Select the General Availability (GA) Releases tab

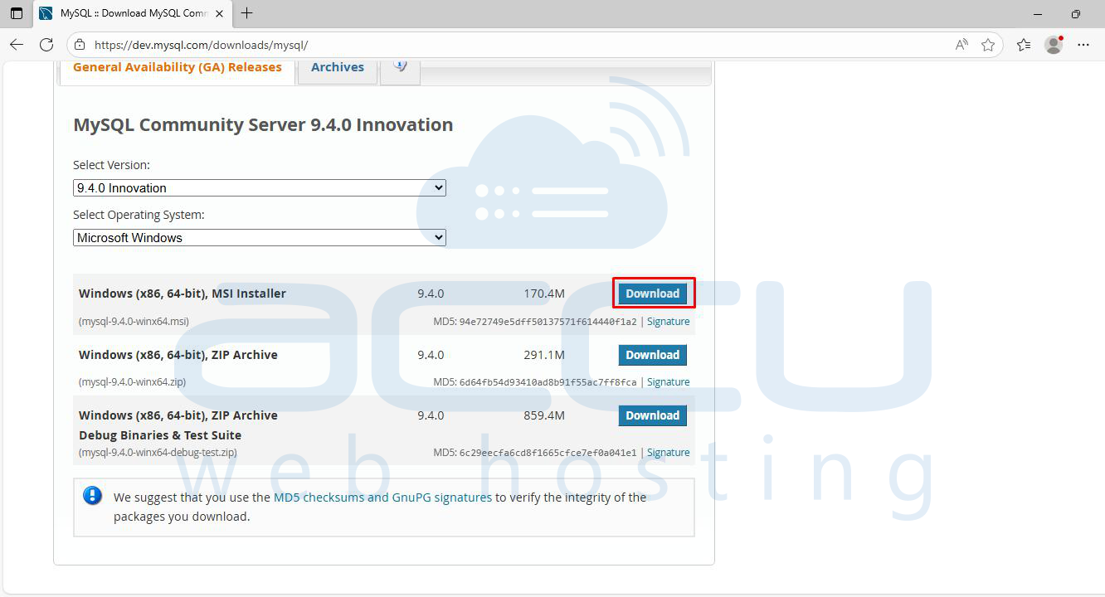177,67
